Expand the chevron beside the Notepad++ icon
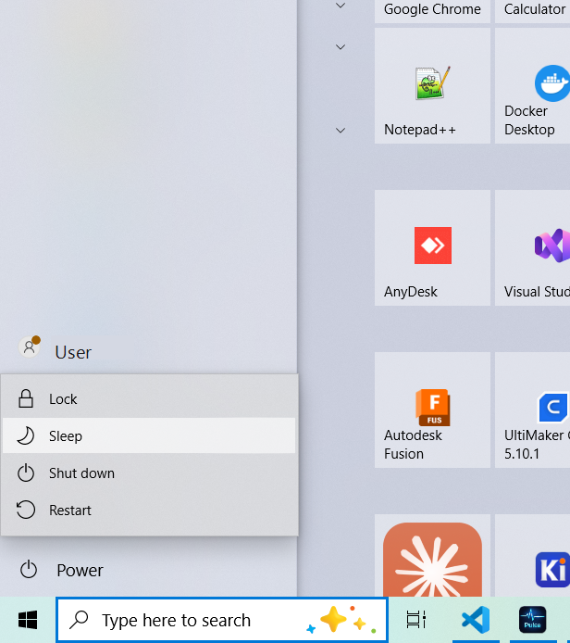This screenshot has width=570, height=643. tap(341, 47)
